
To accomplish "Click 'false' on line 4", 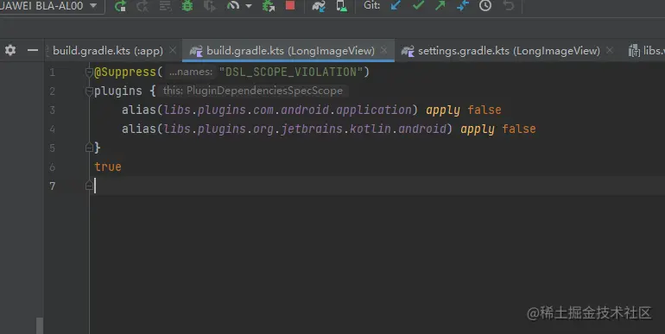I will (519, 129).
